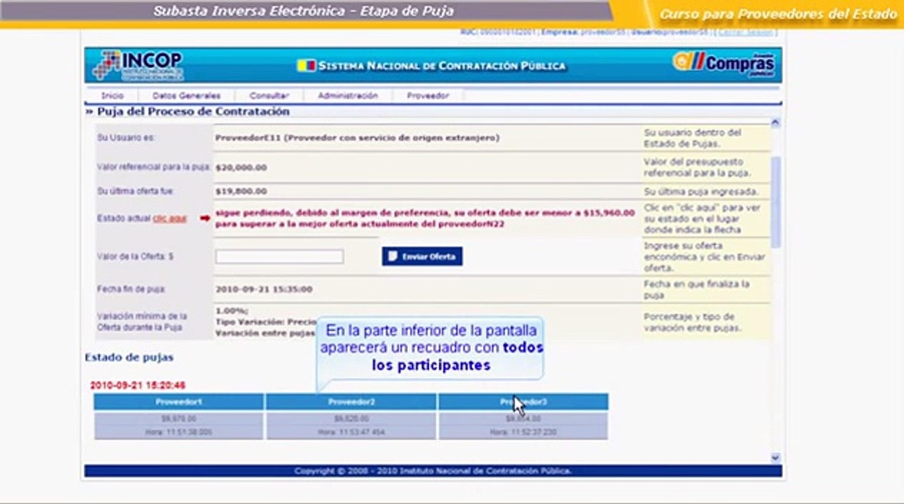This screenshot has height=504, width=904.
Task: Click the Ecuador flag icon in banner
Action: (306, 66)
